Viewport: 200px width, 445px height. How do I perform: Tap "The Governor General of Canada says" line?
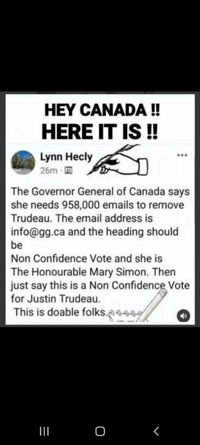pos(100,192)
